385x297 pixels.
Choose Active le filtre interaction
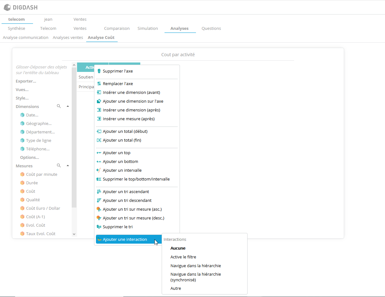click(183, 257)
